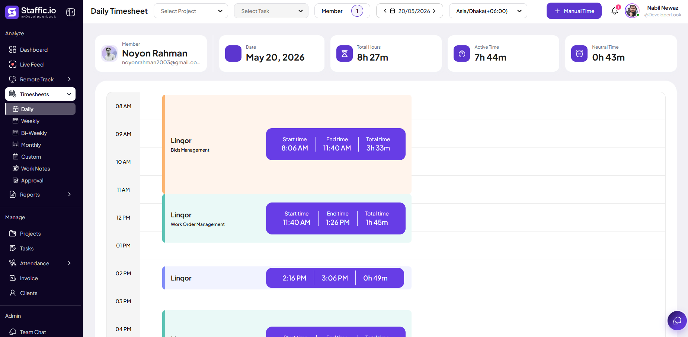Viewport: 688px width, 337px height.
Task: Open the Invoice link
Action: (29, 278)
